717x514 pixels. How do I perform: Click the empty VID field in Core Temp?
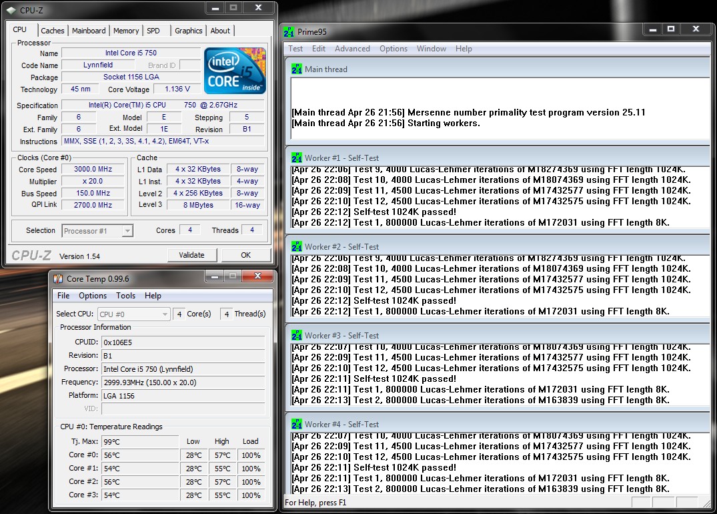pyautogui.click(x=183, y=409)
